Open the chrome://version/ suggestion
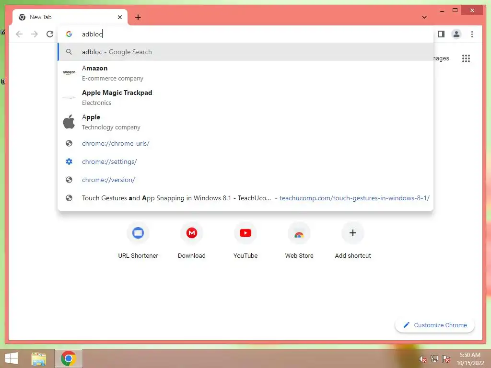The height and width of the screenshot is (368, 491). click(246, 180)
